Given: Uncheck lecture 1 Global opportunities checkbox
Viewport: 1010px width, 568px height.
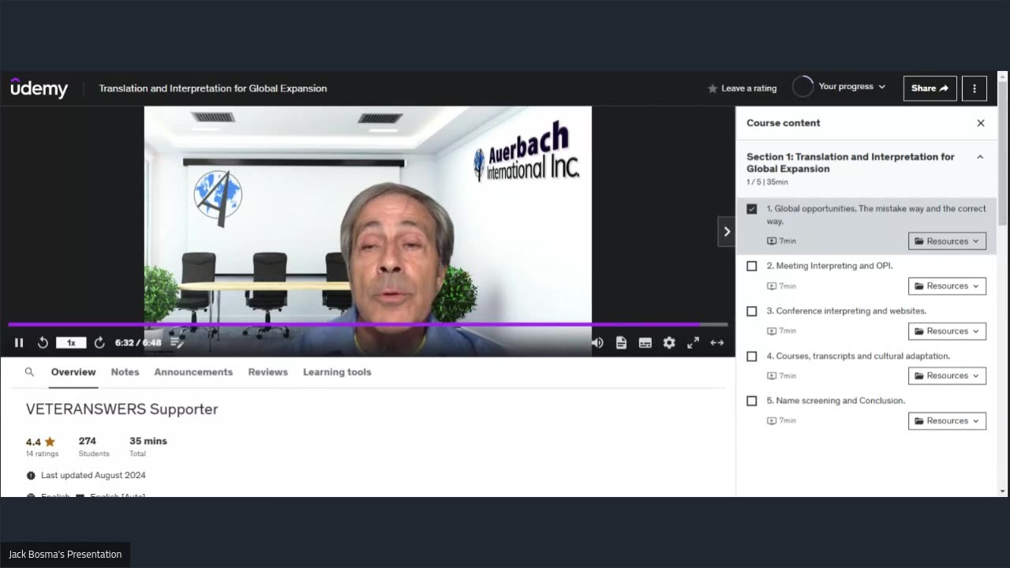Looking at the screenshot, I should pyautogui.click(x=752, y=209).
